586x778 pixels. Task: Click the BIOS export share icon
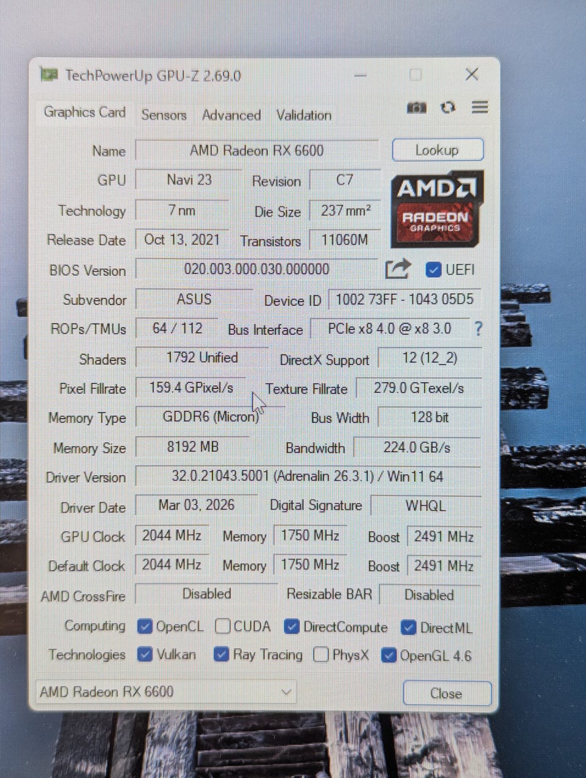point(398,269)
